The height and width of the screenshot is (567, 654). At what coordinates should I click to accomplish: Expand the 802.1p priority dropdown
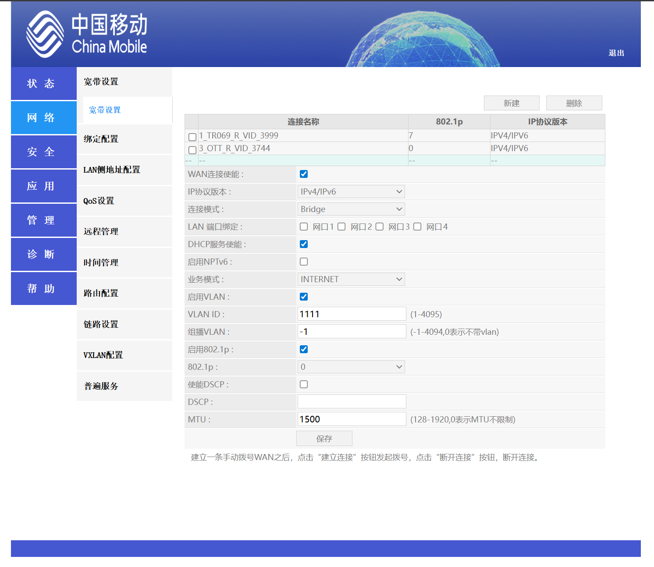351,367
